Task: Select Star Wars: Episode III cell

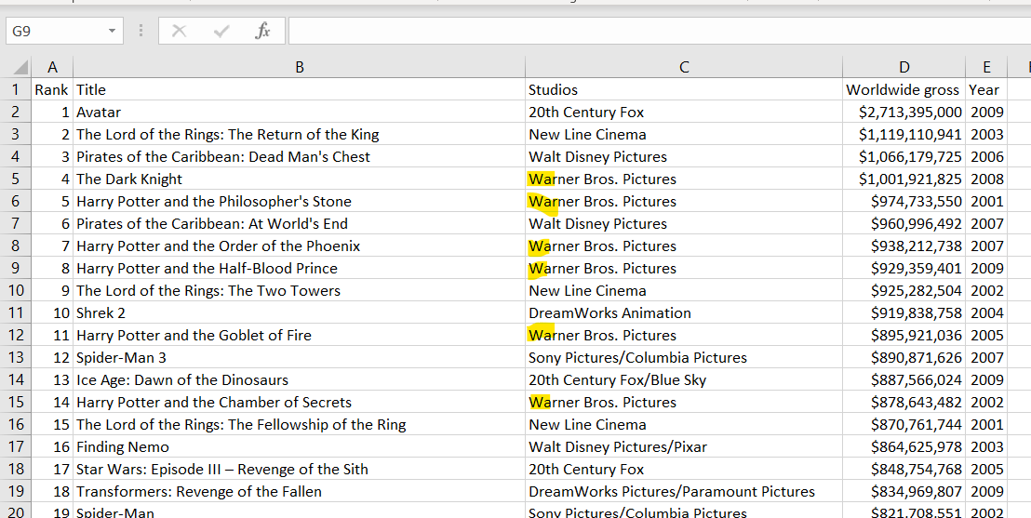Action: coord(300,470)
